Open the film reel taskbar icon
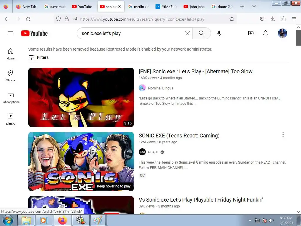 pyautogui.click(x=80, y=220)
